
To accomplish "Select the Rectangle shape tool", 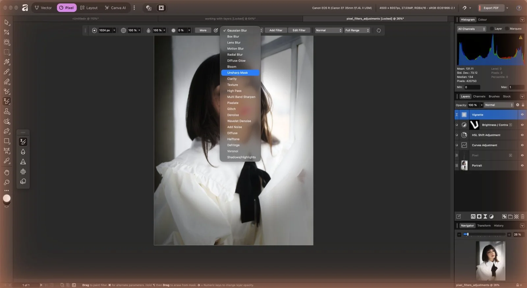I will 7,141.
